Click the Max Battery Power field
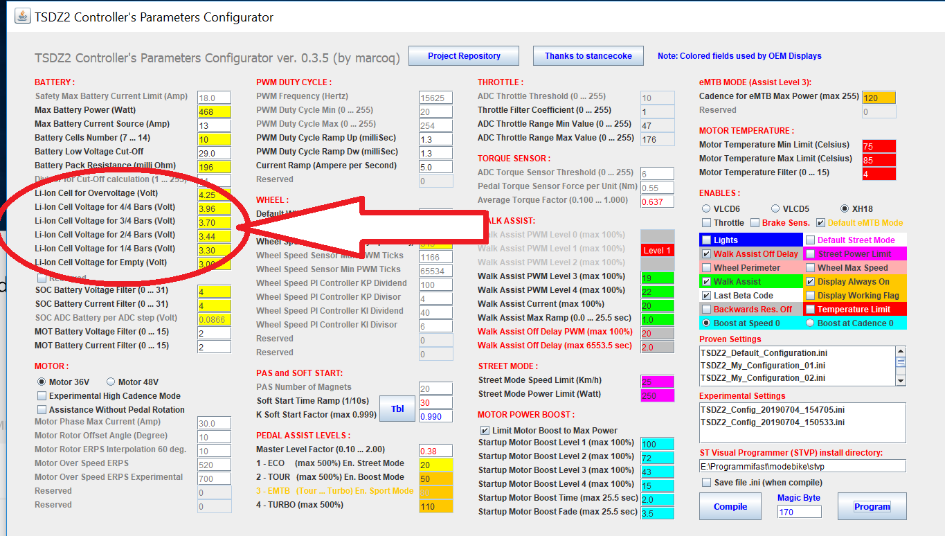Viewport: 945px width, 536px height. tap(214, 111)
